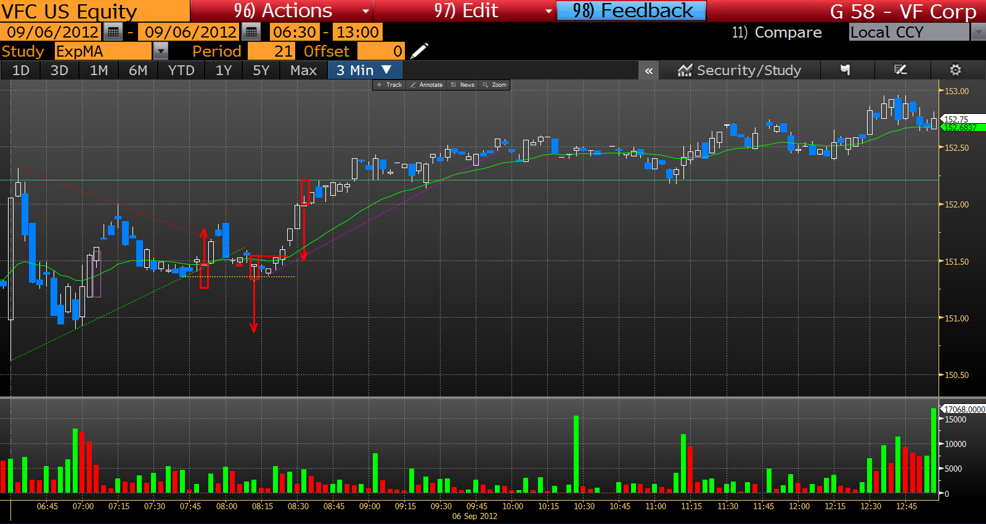Viewport: 986px width, 524px height.
Task: Click the Offset value 0 field
Action: (x=381, y=51)
